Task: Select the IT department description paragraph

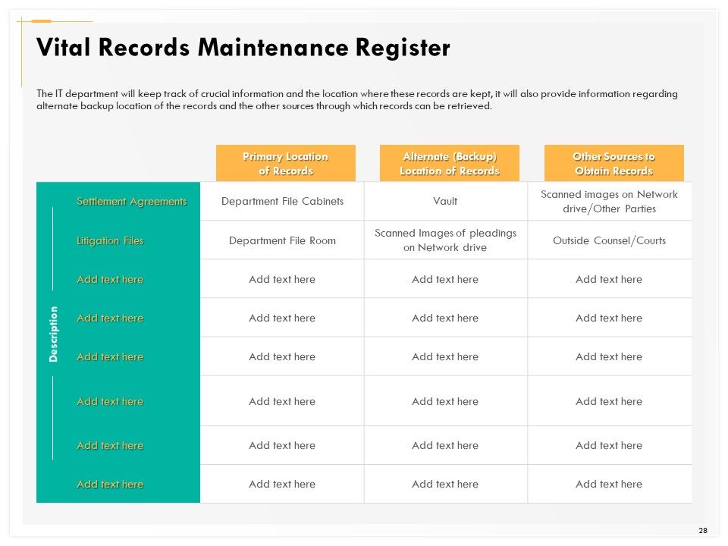Action: (357, 100)
